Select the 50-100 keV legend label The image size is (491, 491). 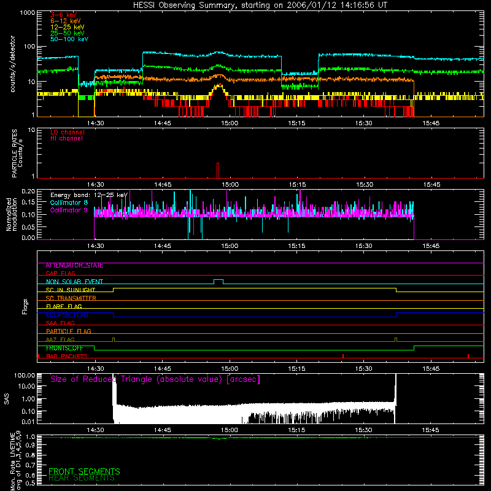[69, 39]
